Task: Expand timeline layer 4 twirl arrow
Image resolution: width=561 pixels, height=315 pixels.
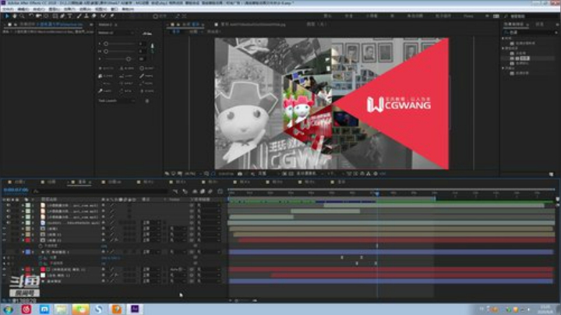Action: pos(23,223)
